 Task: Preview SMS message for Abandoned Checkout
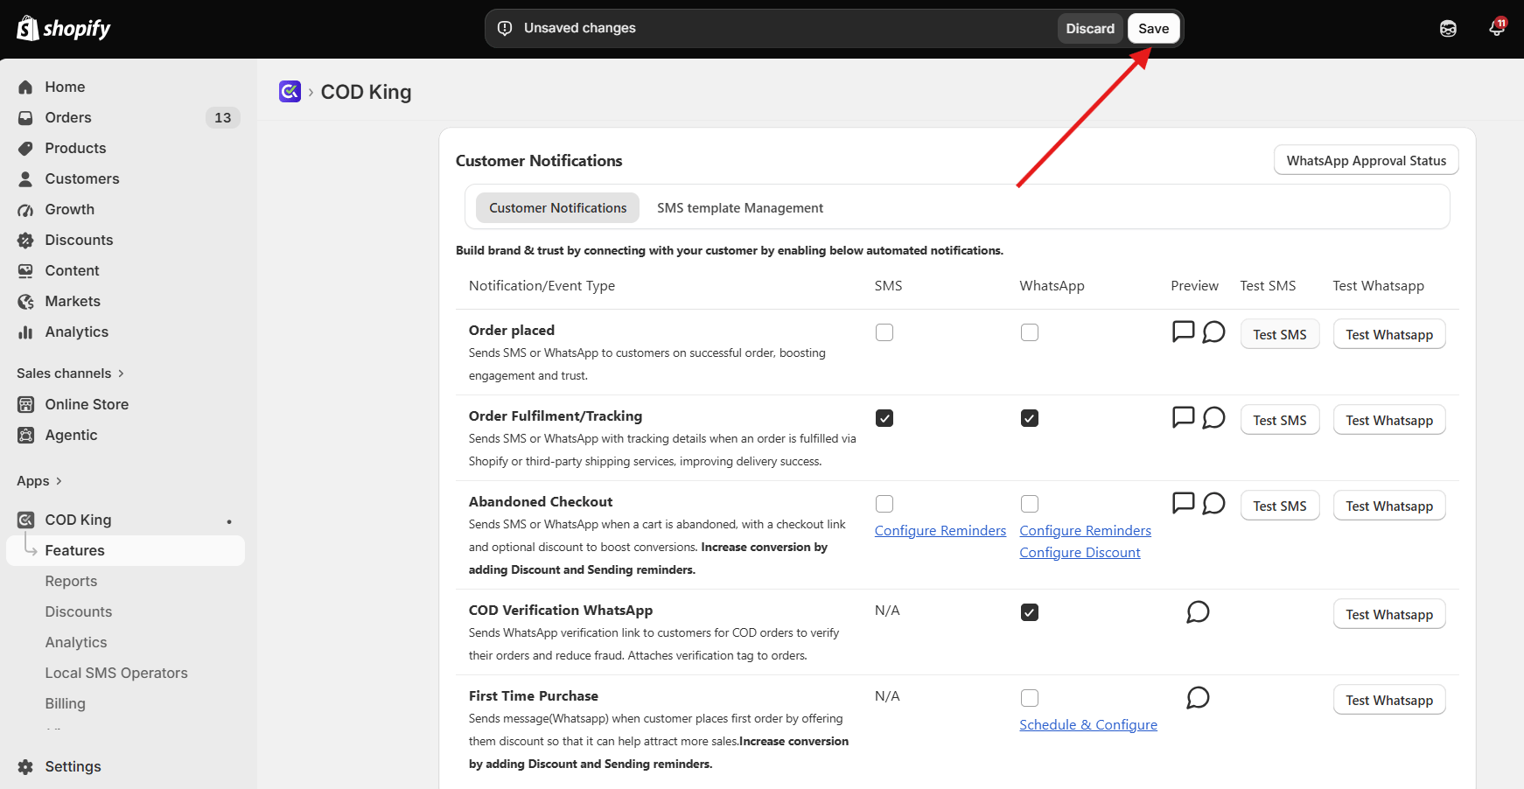[x=1183, y=503]
